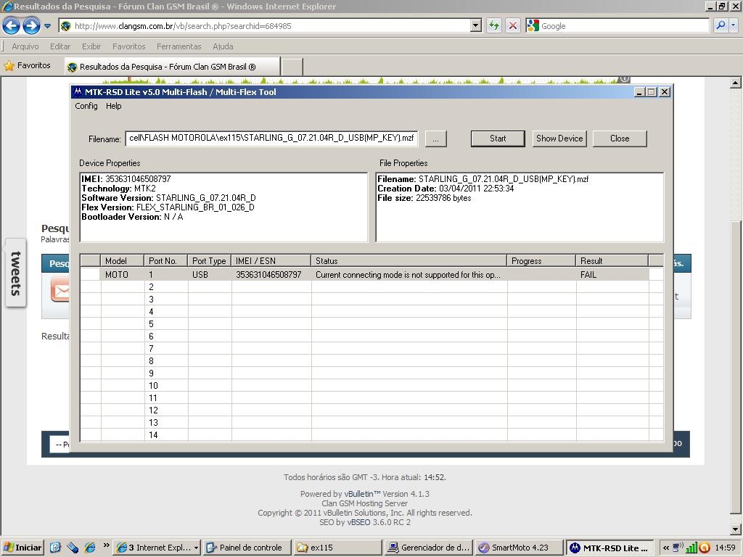
Task: Open the Arquivo menu
Action: click(25, 46)
